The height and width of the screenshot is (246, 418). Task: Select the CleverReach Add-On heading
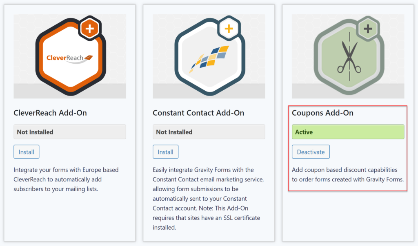50,113
